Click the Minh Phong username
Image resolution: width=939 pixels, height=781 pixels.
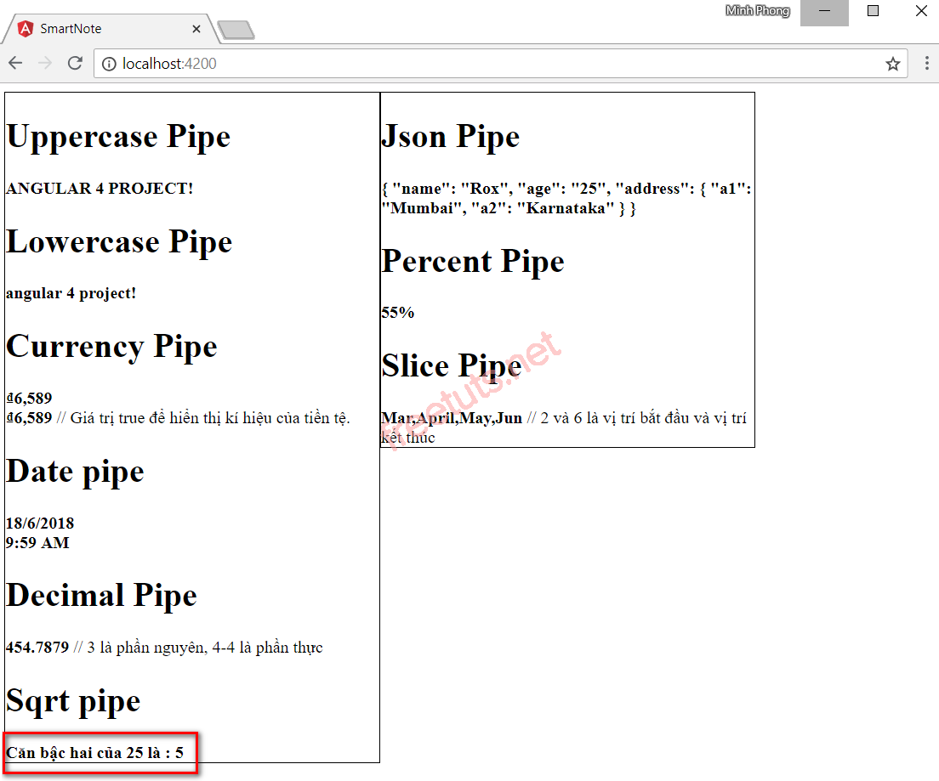(757, 10)
